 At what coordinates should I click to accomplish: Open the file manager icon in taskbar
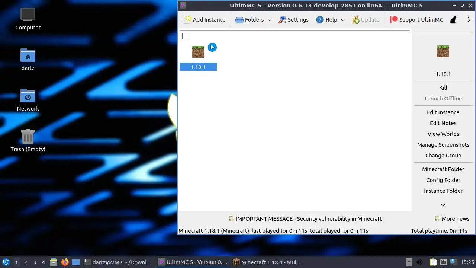54,262
